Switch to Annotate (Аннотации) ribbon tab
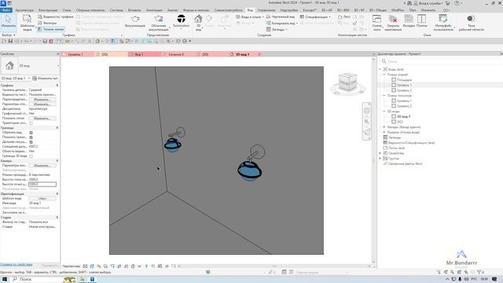This screenshot has width=503, height=283. point(154,10)
